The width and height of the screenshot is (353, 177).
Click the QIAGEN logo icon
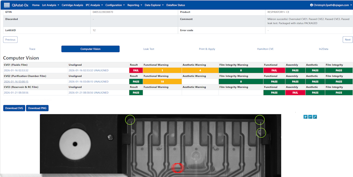[7, 5]
